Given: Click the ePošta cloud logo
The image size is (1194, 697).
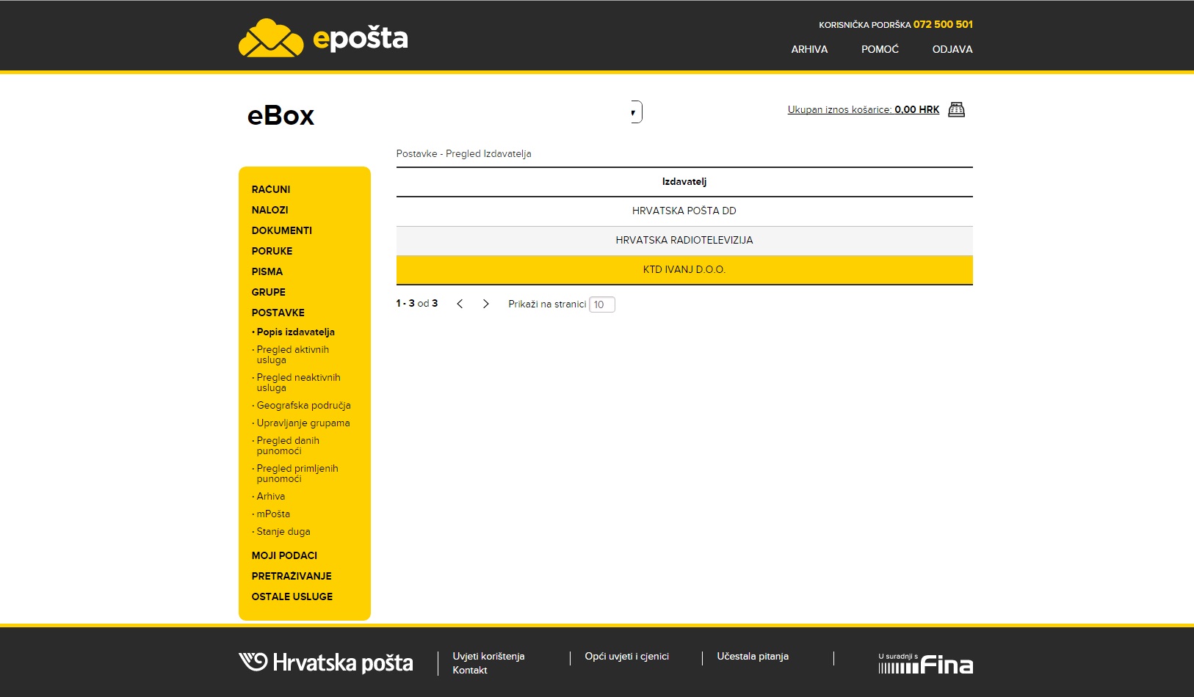Looking at the screenshot, I should pos(270,38).
